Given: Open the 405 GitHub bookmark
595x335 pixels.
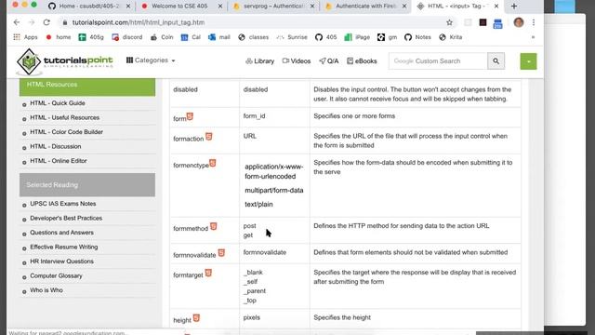Looking at the screenshot, I should click(325, 37).
